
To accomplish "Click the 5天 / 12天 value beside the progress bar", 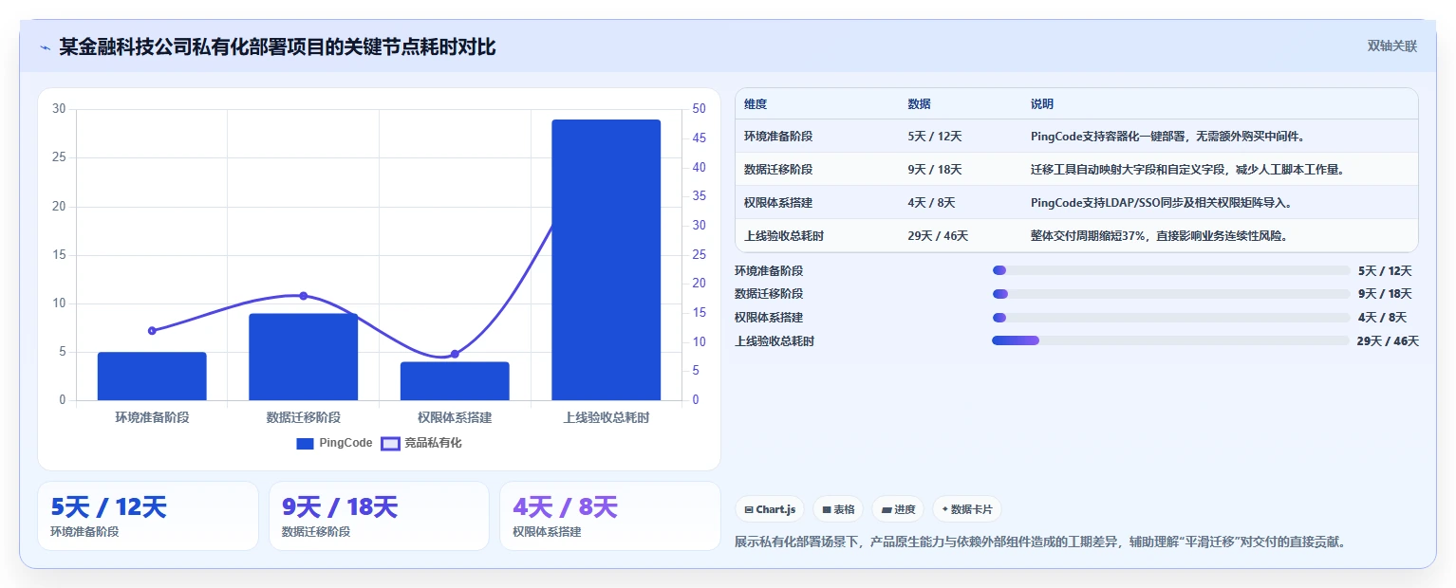I will [x=1385, y=271].
